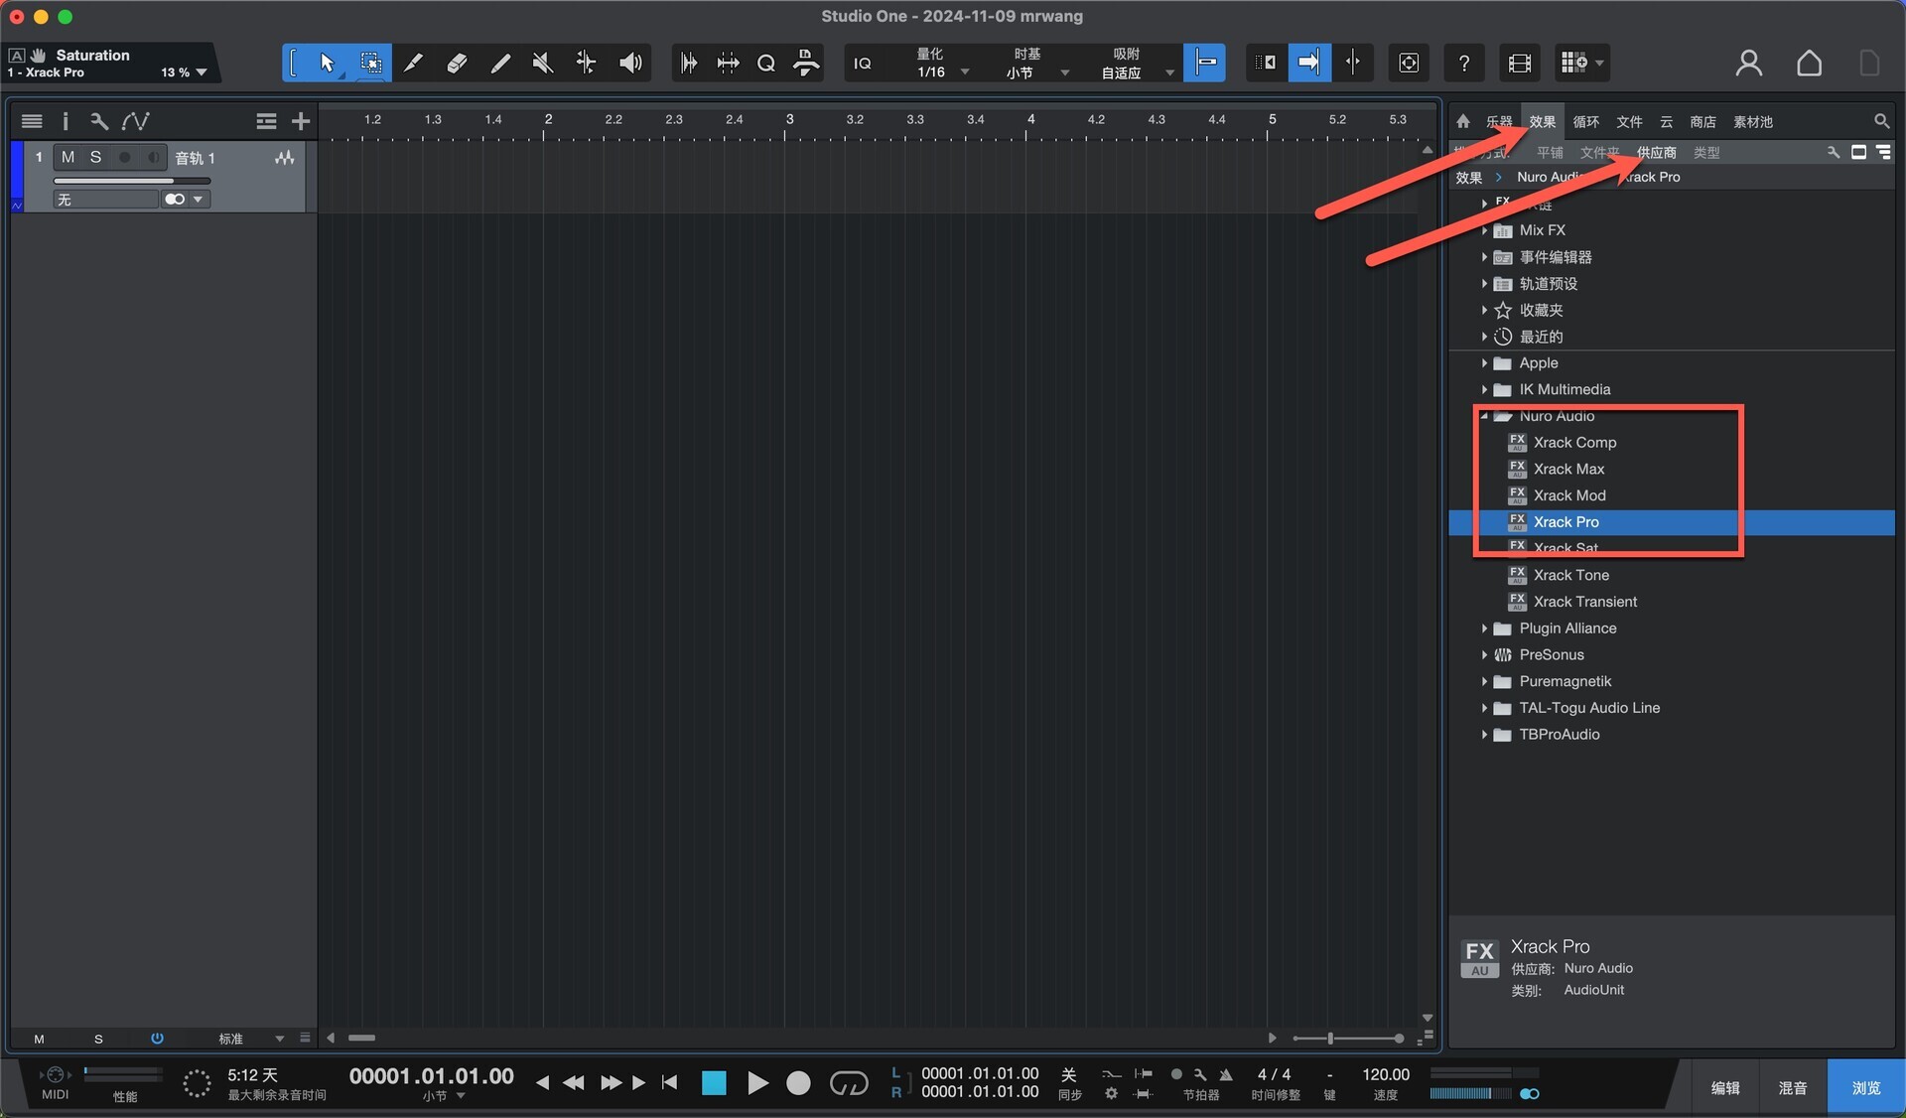Screen dimensions: 1906x1118
Task: Click the help question mark icon
Action: 1463,64
